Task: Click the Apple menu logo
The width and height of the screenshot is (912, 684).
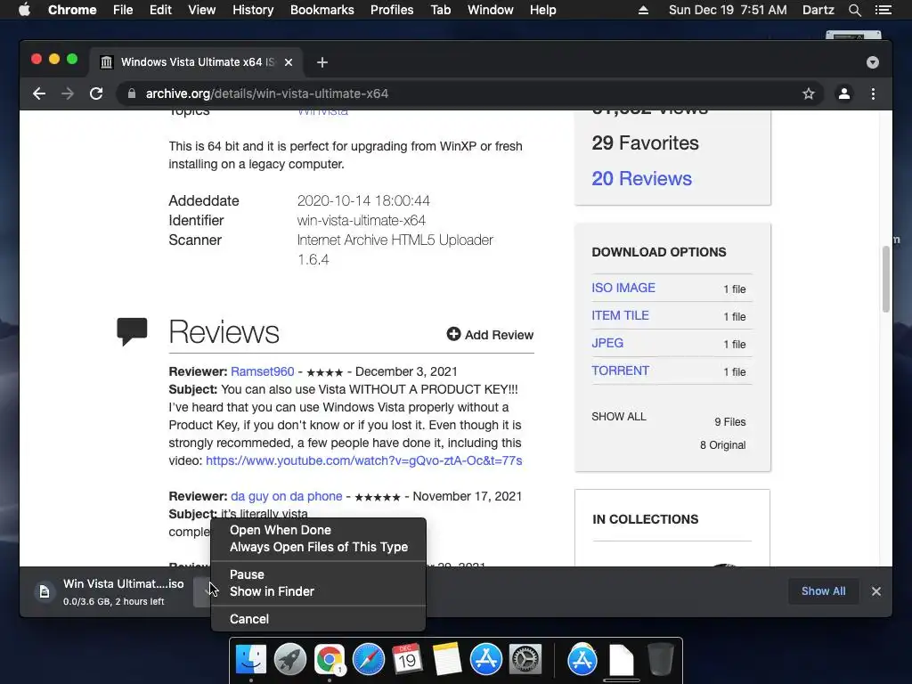Action: point(24,10)
